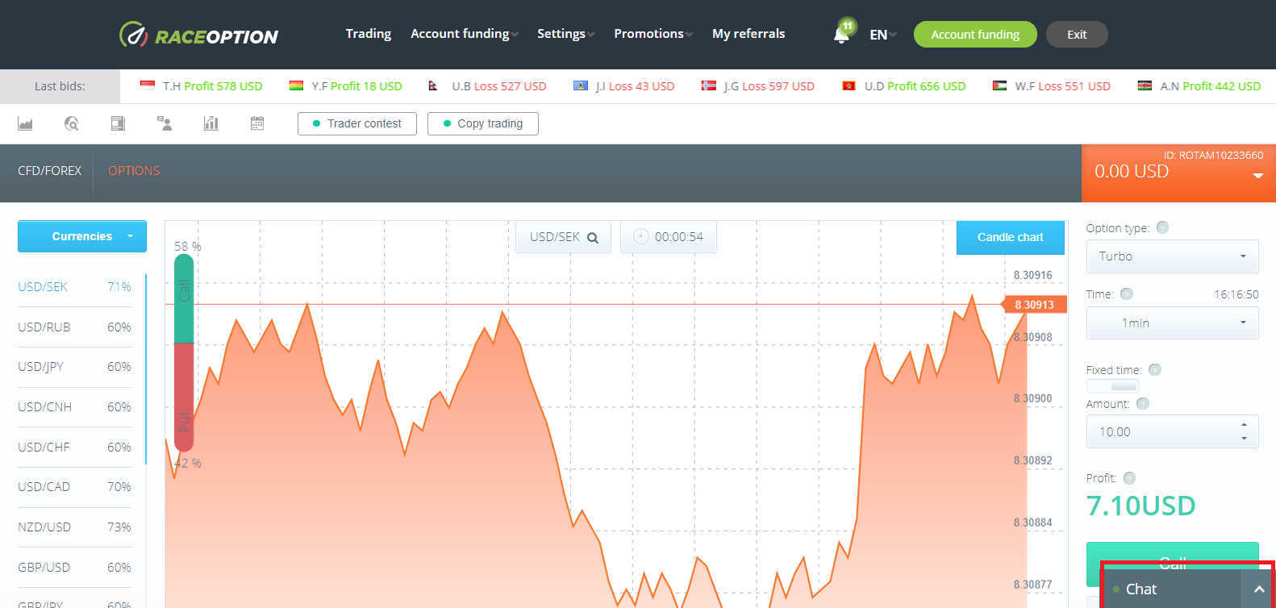Open the economic calendar icon

(257, 123)
